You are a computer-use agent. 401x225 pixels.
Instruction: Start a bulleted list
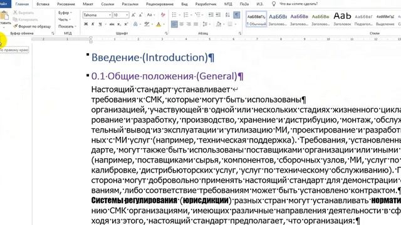174,15
